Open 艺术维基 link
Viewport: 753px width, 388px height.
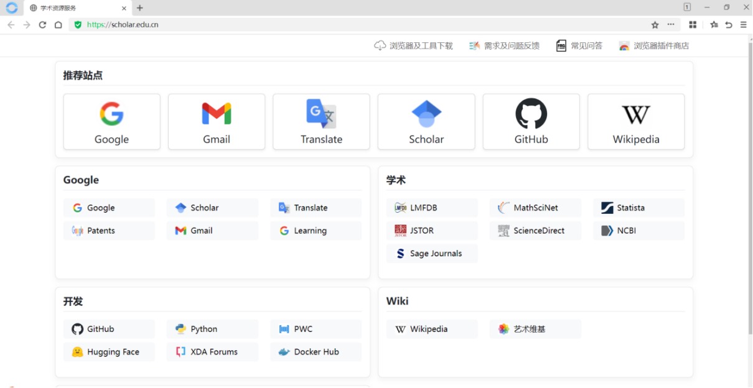click(536, 329)
